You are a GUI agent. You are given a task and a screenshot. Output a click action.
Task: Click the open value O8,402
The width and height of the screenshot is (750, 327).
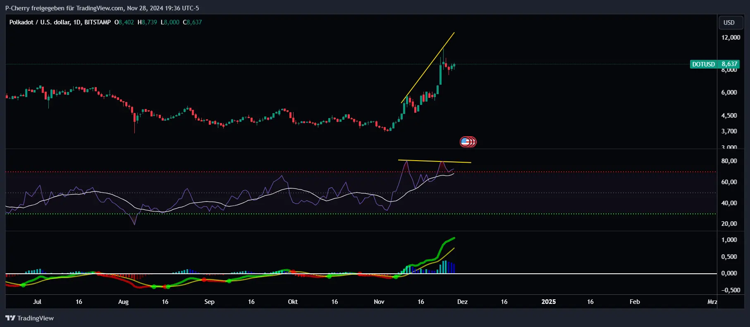124,22
